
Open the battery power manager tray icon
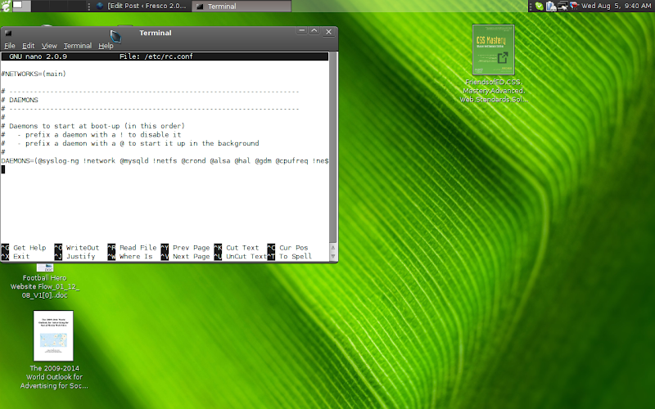point(551,6)
